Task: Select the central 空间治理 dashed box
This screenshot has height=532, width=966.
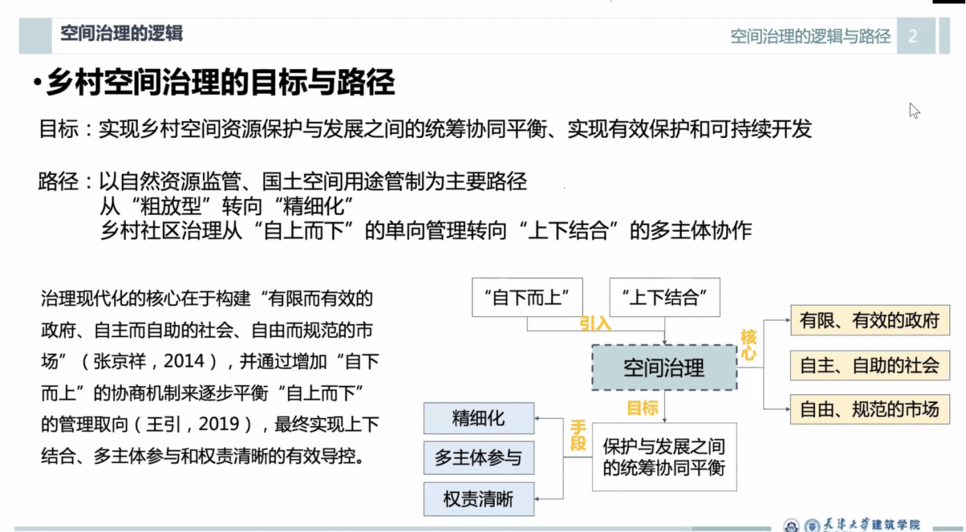Action: [x=664, y=368]
